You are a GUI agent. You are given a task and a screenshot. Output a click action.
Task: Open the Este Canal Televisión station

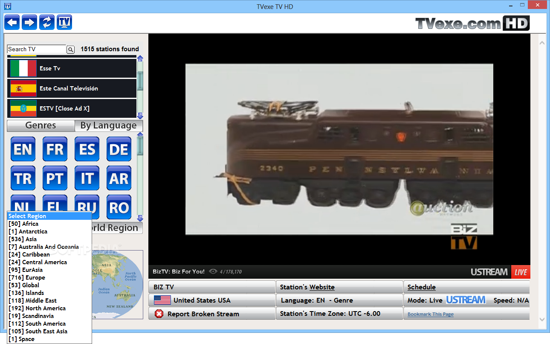pos(72,88)
